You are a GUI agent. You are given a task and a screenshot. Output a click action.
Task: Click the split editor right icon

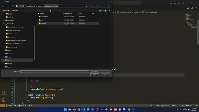pyautogui.click(x=192, y=8)
